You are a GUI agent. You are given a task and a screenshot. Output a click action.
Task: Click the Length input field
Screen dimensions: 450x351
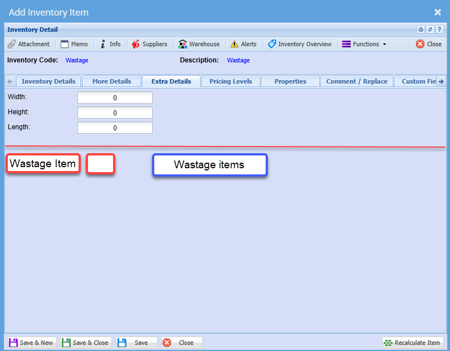(x=115, y=128)
